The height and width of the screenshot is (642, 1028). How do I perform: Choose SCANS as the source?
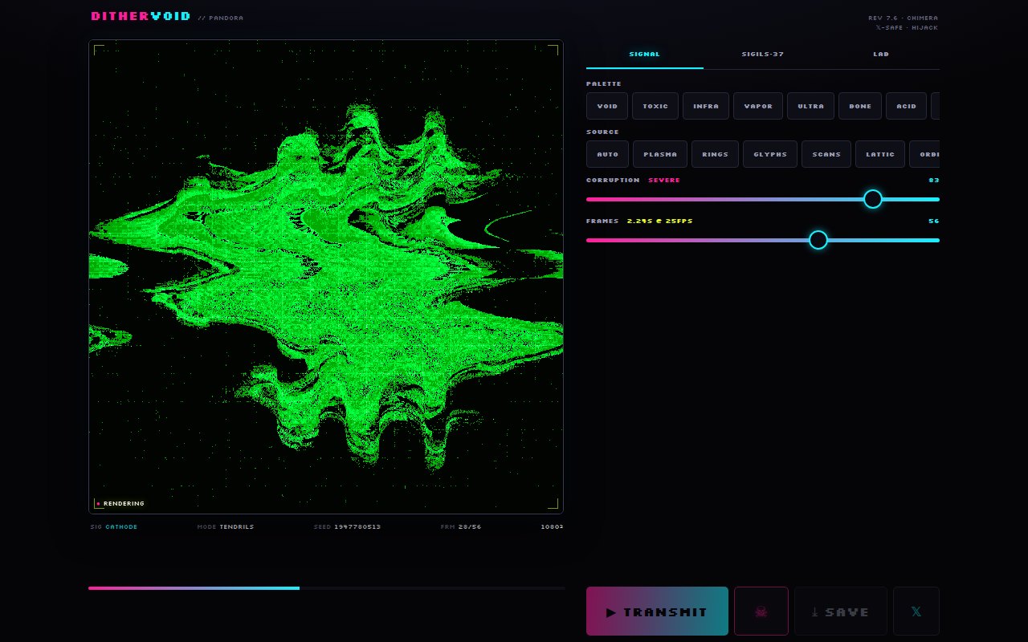coord(826,154)
